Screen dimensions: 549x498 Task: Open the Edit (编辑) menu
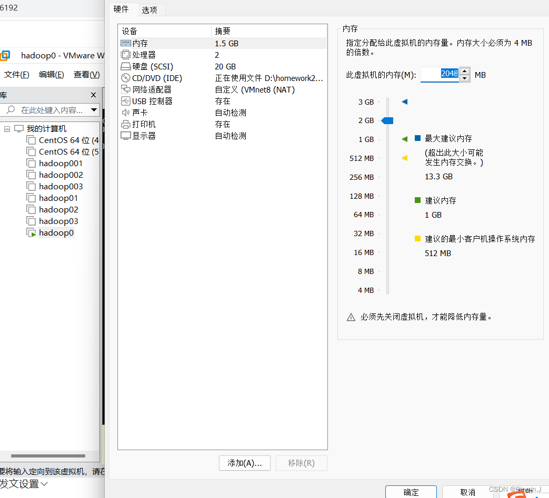52,75
